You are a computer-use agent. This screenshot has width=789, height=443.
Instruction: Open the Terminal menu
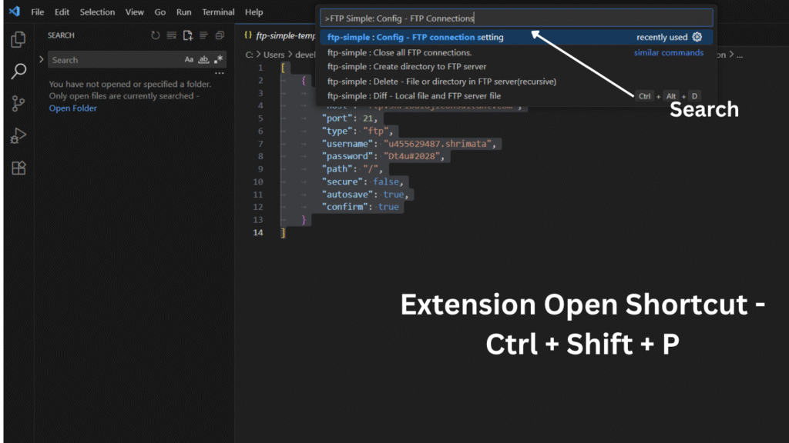(x=218, y=12)
